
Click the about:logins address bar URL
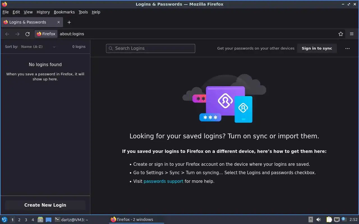coord(72,34)
